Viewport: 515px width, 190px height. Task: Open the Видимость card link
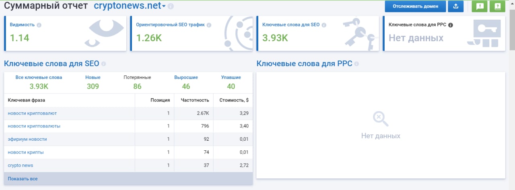(x=23, y=25)
